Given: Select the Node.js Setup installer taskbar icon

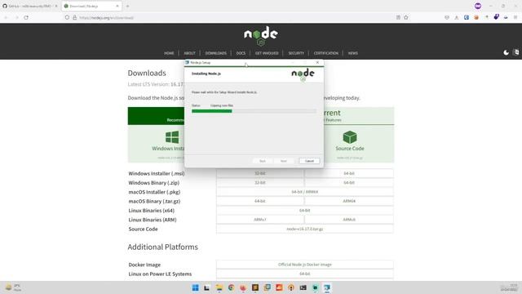Looking at the screenshot, I should pos(327,287).
